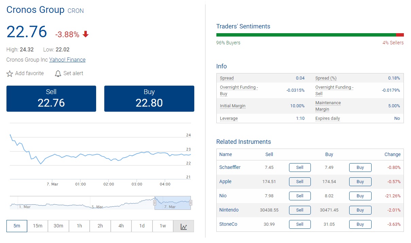Choose the 1w chart interval
The height and width of the screenshot is (243, 411).
163,226
